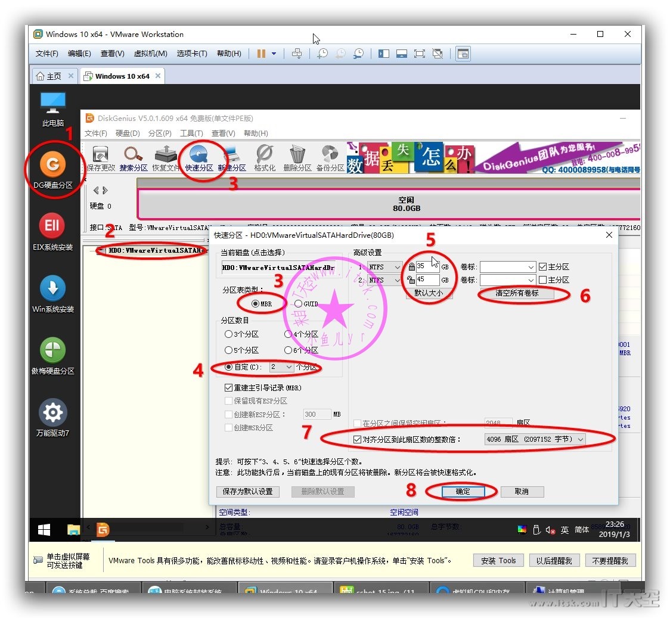Click the 清空所有卷标 button
Image resolution: width=670 pixels, height=618 pixels.
click(x=517, y=293)
